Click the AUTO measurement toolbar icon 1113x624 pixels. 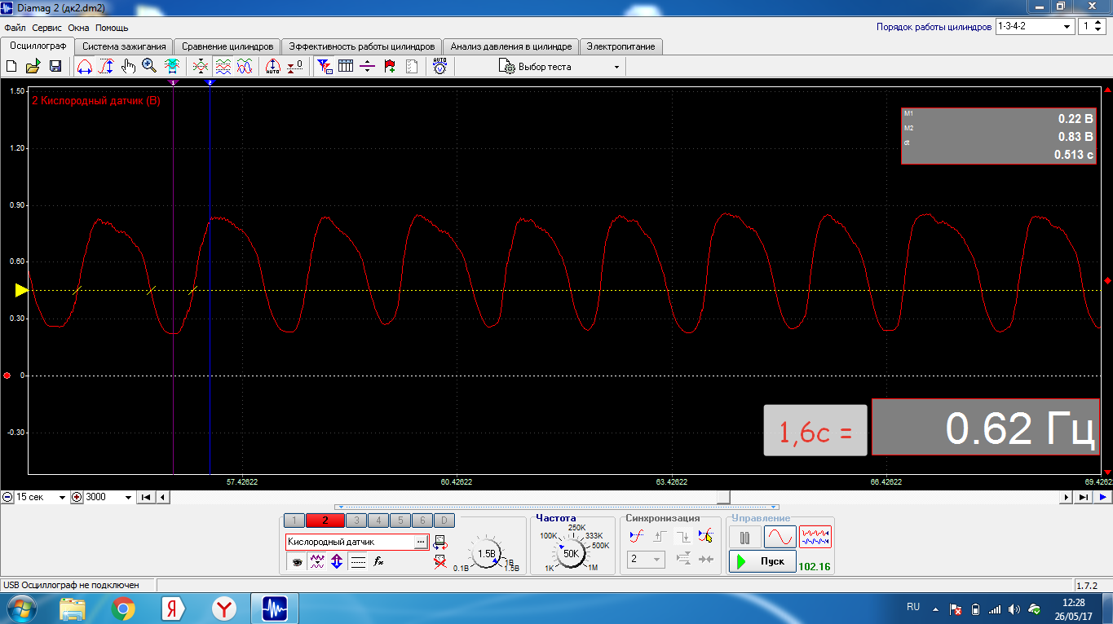(440, 67)
